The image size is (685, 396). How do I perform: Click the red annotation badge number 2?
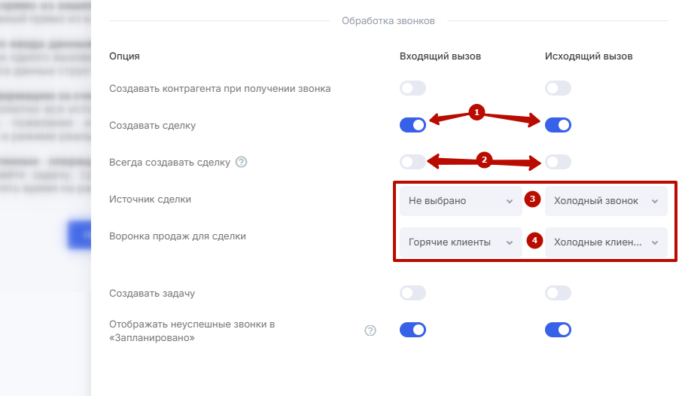click(x=484, y=160)
